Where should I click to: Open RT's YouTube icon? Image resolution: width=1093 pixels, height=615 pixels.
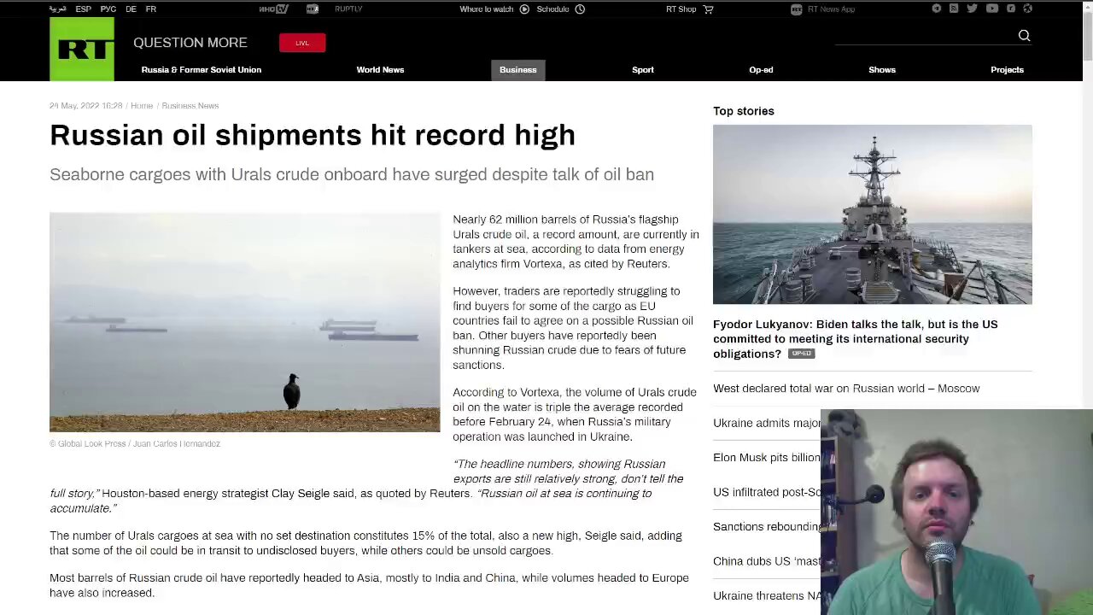pos(991,9)
